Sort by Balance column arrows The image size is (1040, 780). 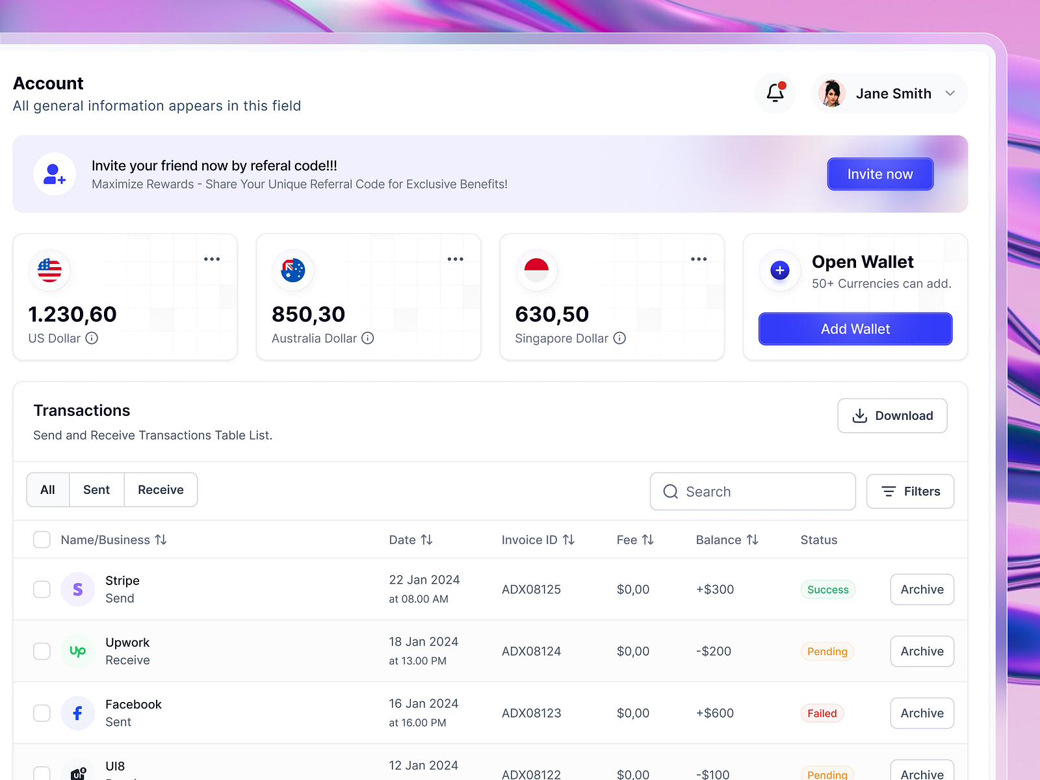[753, 539]
